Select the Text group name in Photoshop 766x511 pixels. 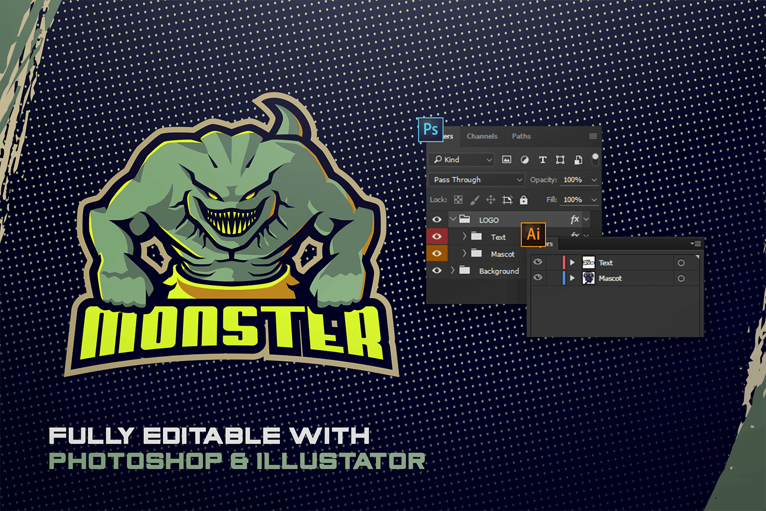498,237
